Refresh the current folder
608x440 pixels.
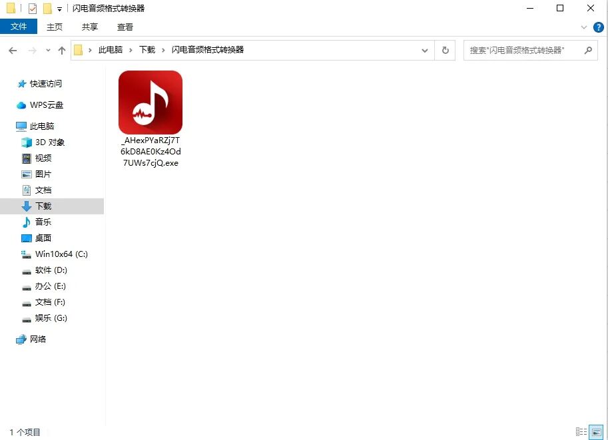coord(445,51)
